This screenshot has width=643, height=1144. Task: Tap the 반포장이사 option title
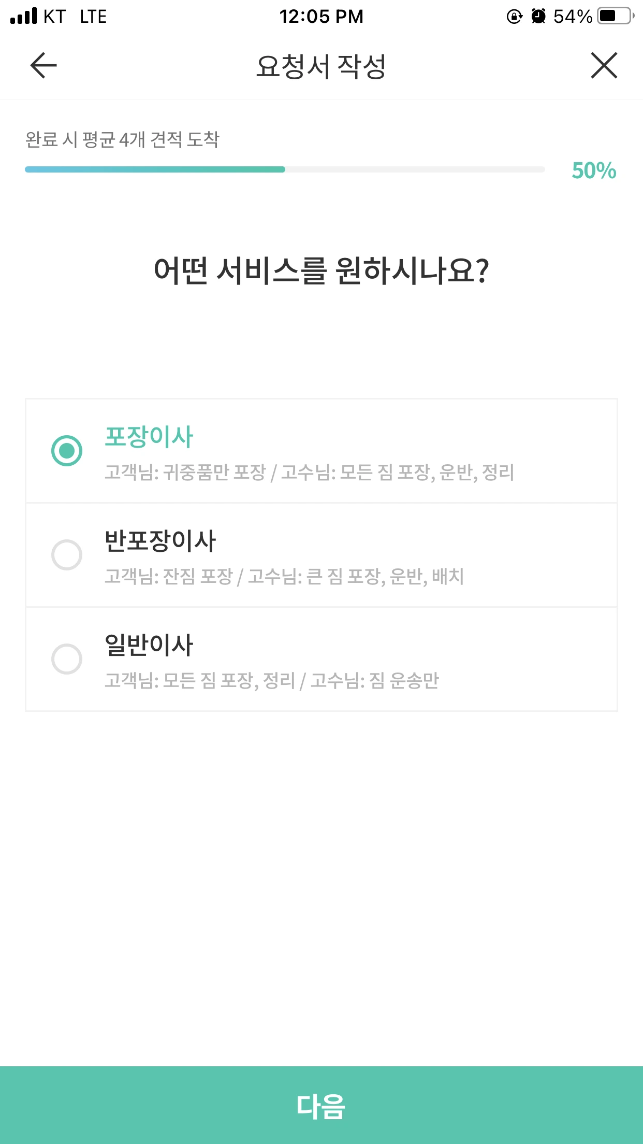click(160, 540)
